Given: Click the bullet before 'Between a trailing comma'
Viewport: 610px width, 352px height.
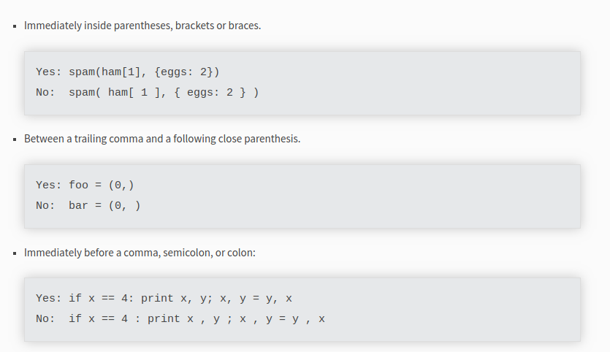Looking at the screenshot, I should click(15, 139).
